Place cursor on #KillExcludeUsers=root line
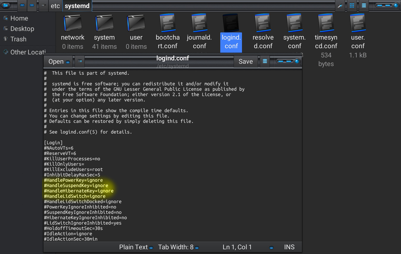 (73, 170)
